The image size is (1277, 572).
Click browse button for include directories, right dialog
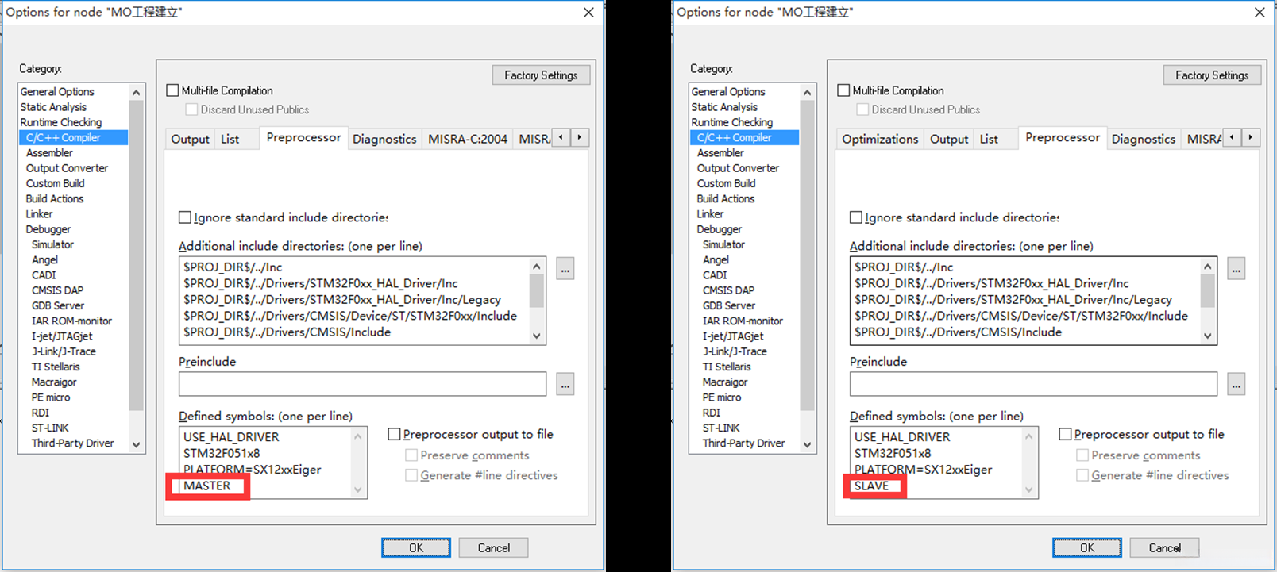[1236, 269]
